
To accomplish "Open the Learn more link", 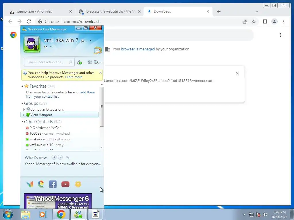I will click(x=74, y=77).
